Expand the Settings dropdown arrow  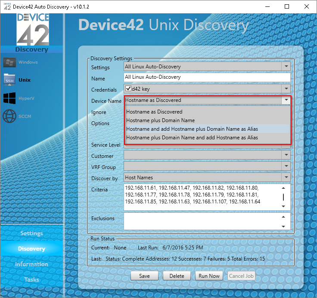[286, 66]
